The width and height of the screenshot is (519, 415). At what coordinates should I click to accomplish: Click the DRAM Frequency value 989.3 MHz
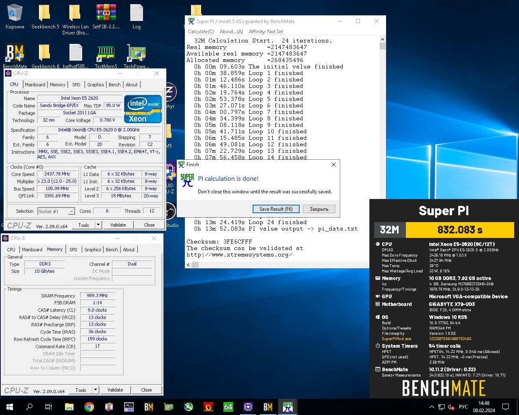(97, 295)
